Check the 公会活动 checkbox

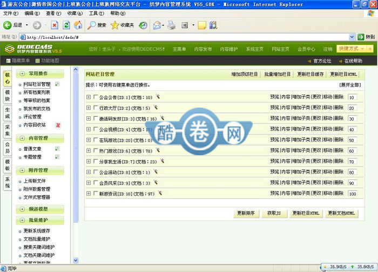(96, 172)
